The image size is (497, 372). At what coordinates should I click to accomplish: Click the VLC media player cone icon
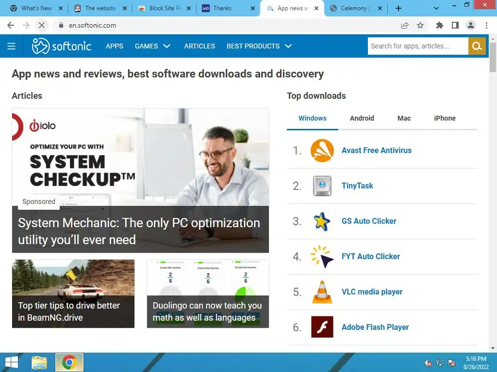322,292
